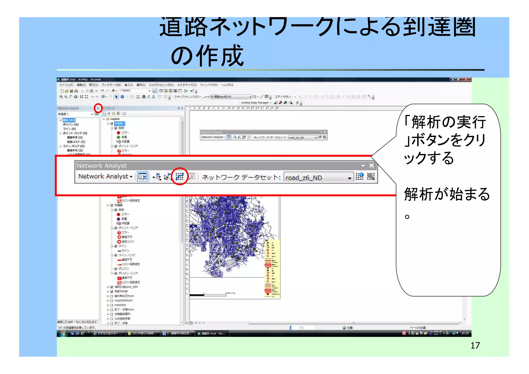
Task: Open the ジオリファレンス(G) dropdown
Action: click(x=187, y=97)
